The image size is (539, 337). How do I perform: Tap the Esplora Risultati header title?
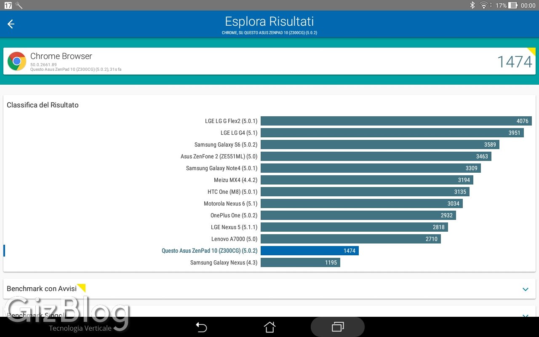coord(269,21)
